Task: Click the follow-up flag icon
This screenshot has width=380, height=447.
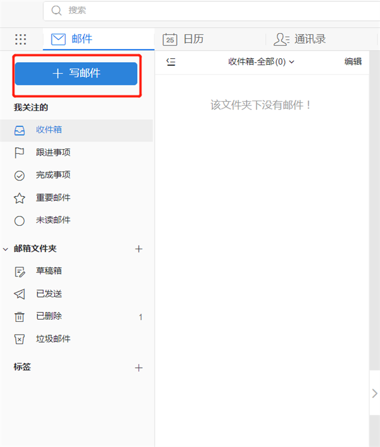Action: 19,153
